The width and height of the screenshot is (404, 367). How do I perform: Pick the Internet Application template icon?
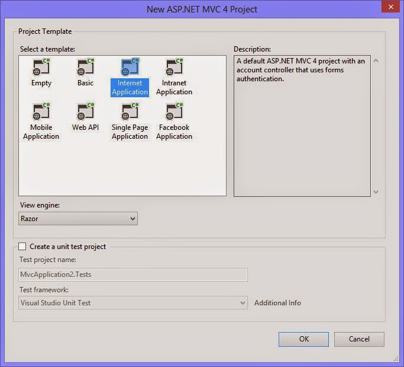point(130,67)
